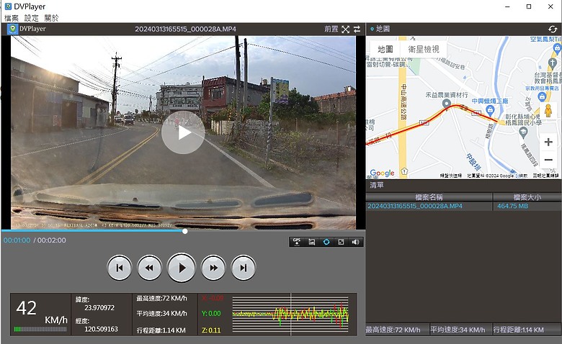Click the Z: 0.11 G-sensor value
Screen dimensions: 562x344
(x=211, y=330)
